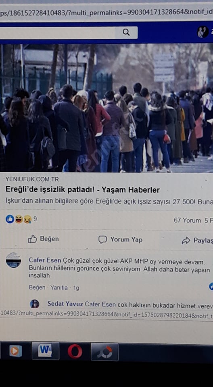This screenshot has height=387, width=213.
Task: Click the sad reaction emoji
Action: coord(27,219)
